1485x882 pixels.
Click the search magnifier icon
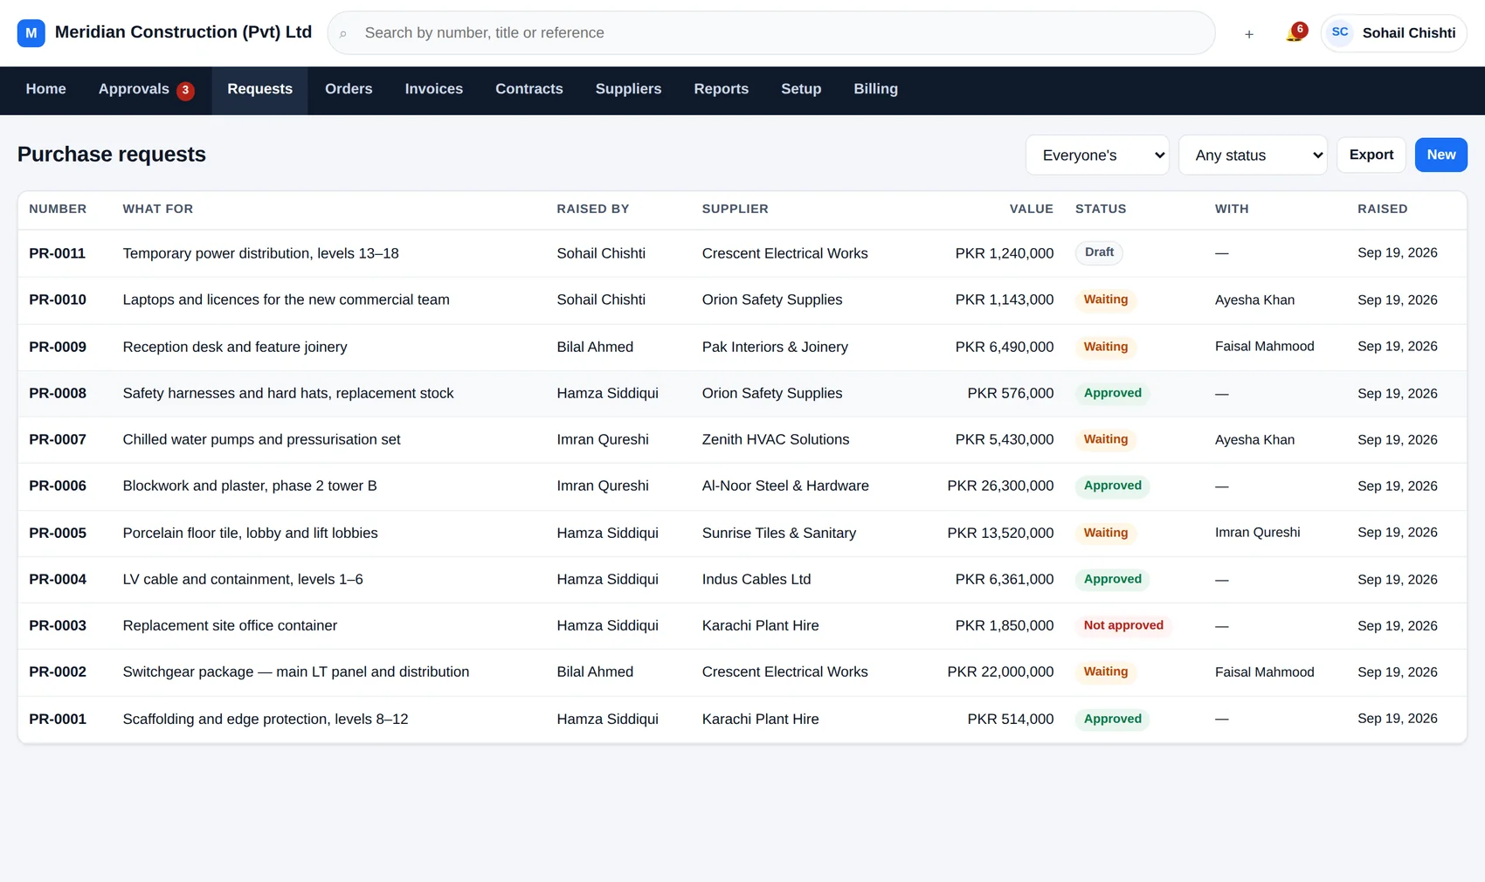point(343,34)
